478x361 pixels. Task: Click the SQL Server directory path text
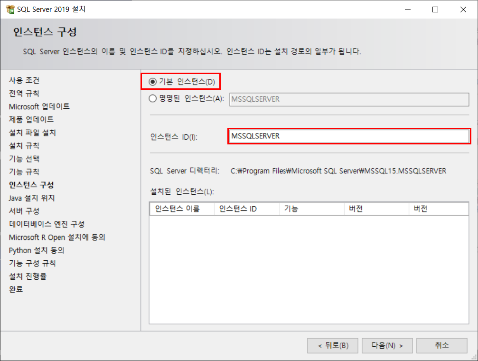338,171
